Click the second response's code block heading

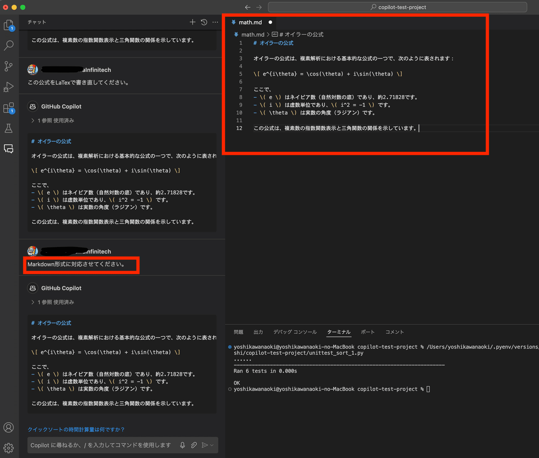pos(51,323)
